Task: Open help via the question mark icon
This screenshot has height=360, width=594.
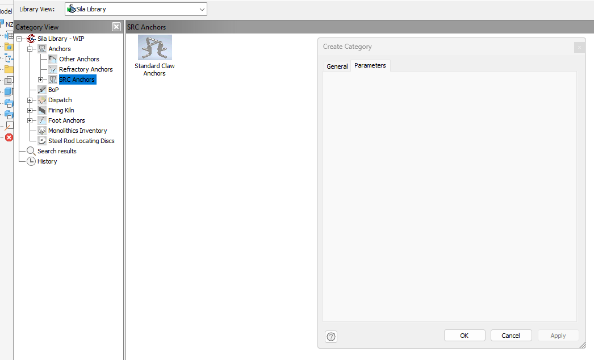Action: (x=331, y=337)
